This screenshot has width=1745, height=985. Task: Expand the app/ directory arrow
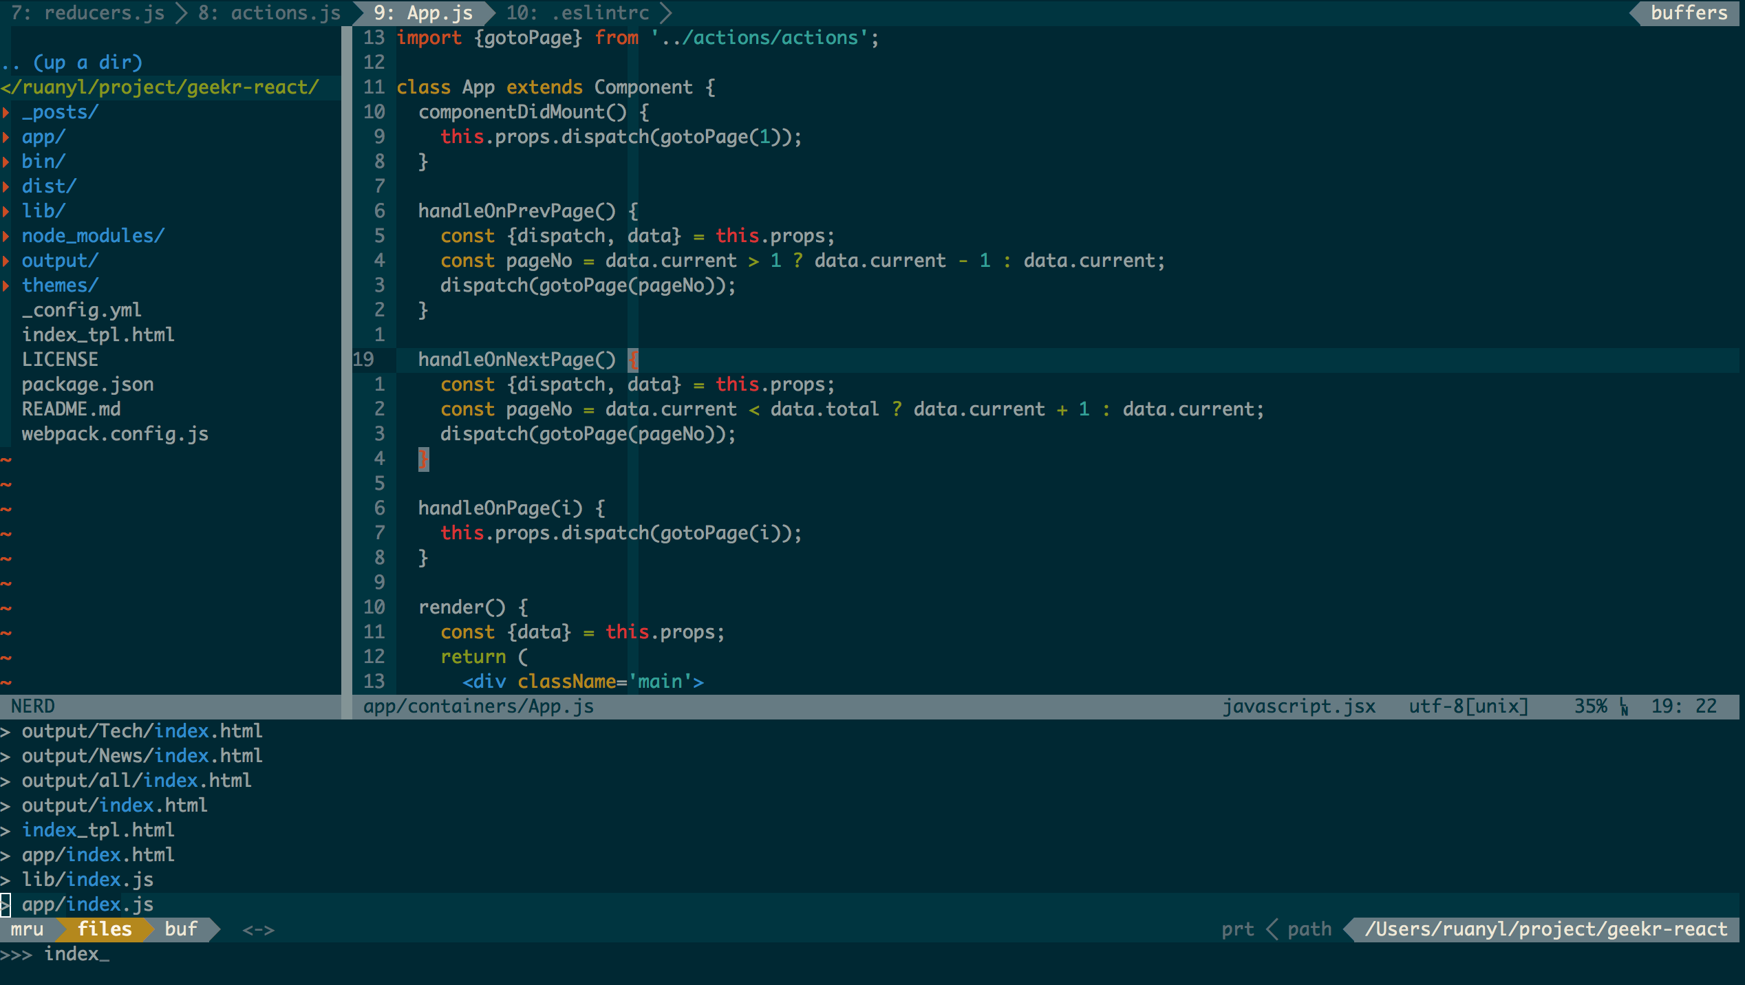[x=6, y=137]
